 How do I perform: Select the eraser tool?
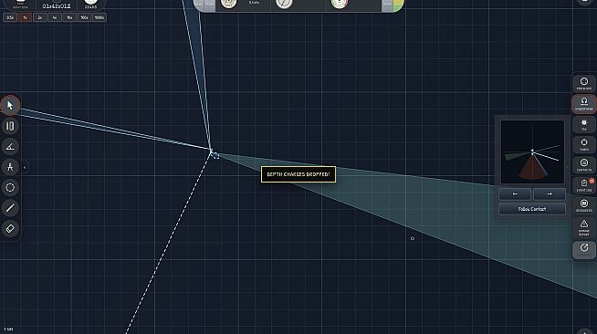[x=10, y=228]
